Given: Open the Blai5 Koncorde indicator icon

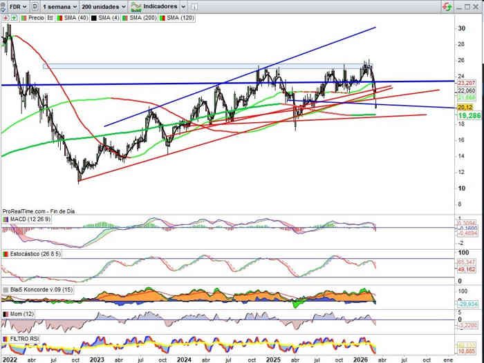Looking at the screenshot, I should coord(6,290).
